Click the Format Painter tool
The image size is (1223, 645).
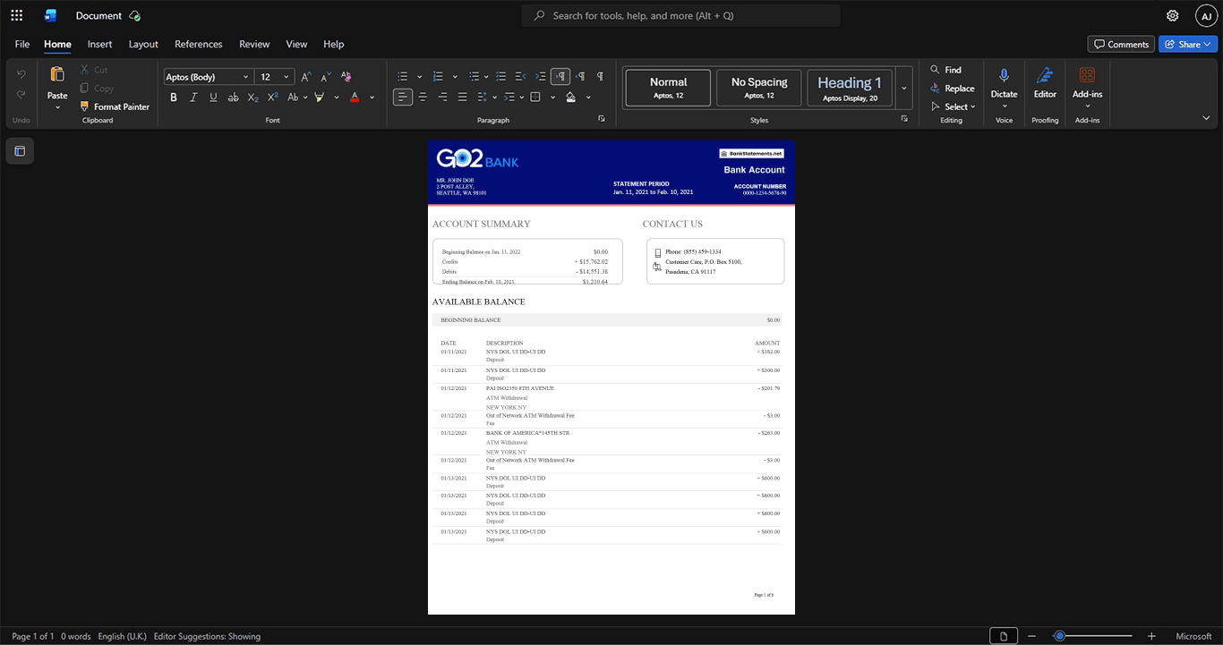pyautogui.click(x=115, y=106)
